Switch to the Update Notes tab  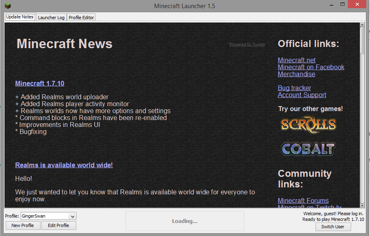pos(20,17)
